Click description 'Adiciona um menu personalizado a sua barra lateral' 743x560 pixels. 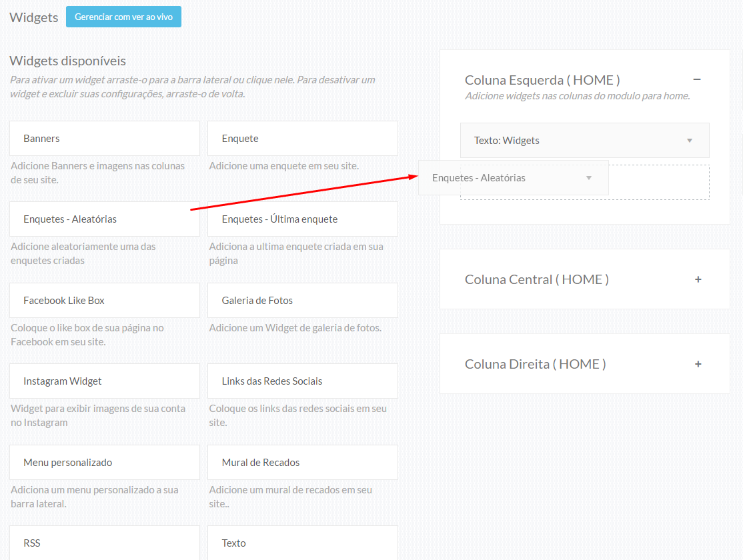coord(94,497)
